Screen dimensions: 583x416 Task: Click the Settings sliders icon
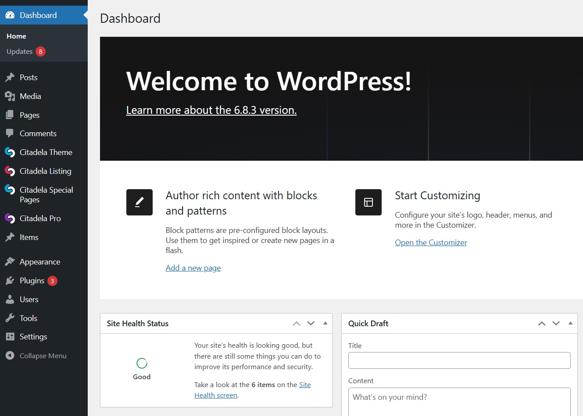point(10,337)
